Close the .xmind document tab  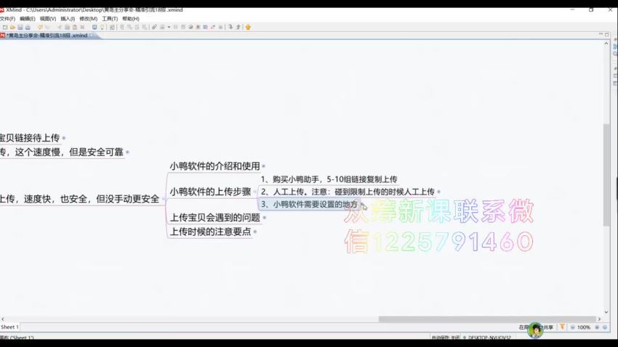click(x=92, y=36)
